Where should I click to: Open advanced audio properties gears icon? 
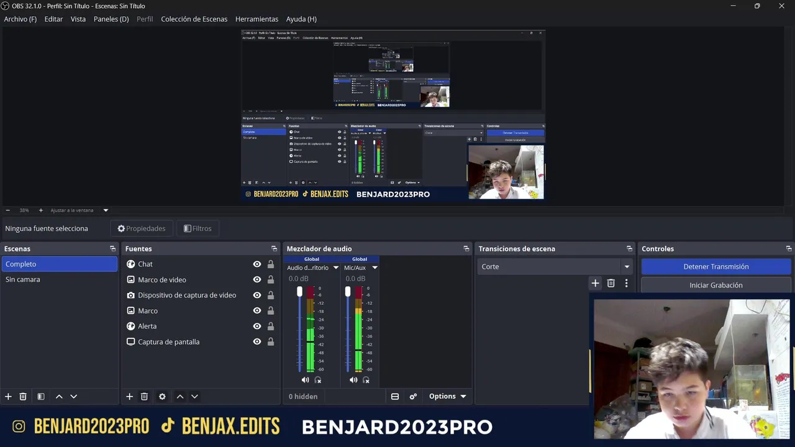(x=413, y=396)
